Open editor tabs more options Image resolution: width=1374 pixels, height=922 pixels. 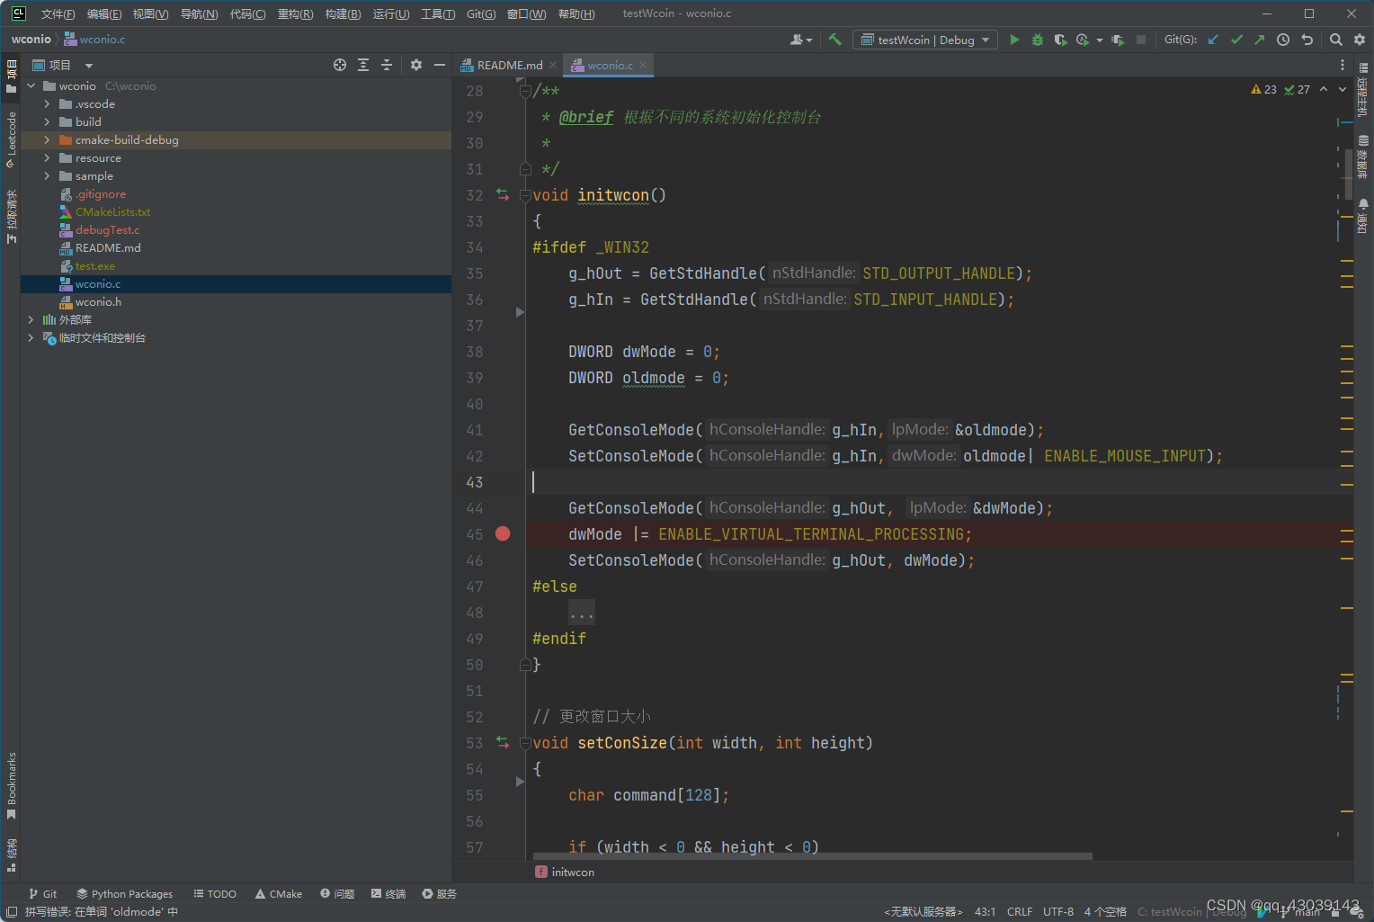click(x=1343, y=65)
